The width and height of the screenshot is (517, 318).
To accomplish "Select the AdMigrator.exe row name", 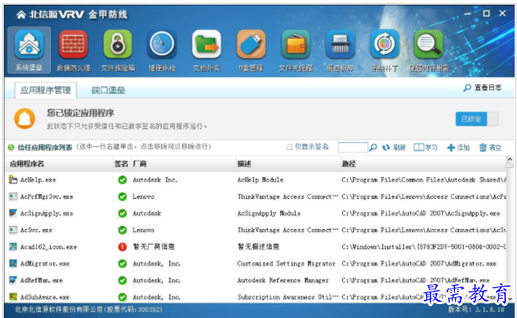I will 45,264.
